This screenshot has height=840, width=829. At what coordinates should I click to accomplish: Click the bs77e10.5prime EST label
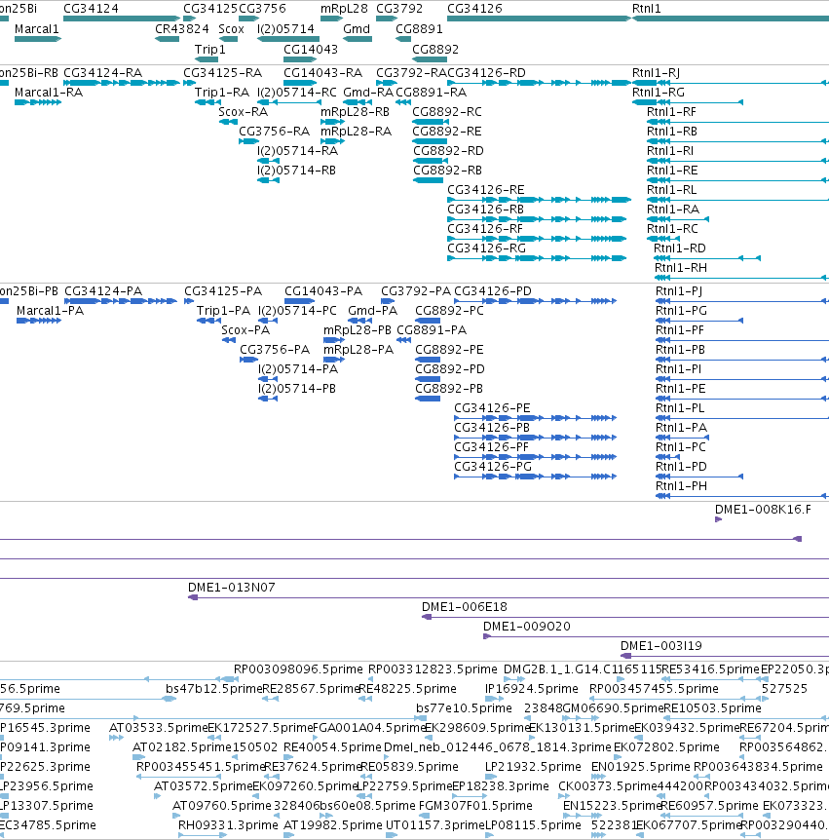point(464,708)
